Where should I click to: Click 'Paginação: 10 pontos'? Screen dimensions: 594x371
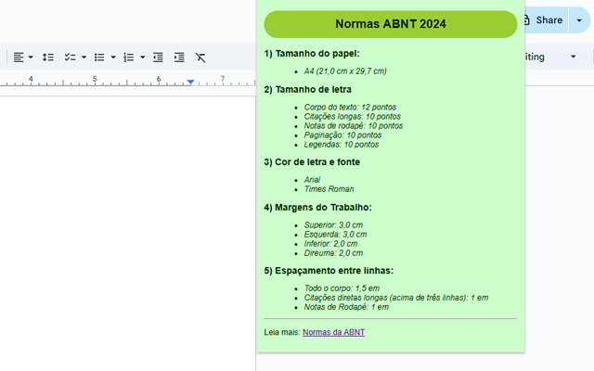click(x=342, y=135)
